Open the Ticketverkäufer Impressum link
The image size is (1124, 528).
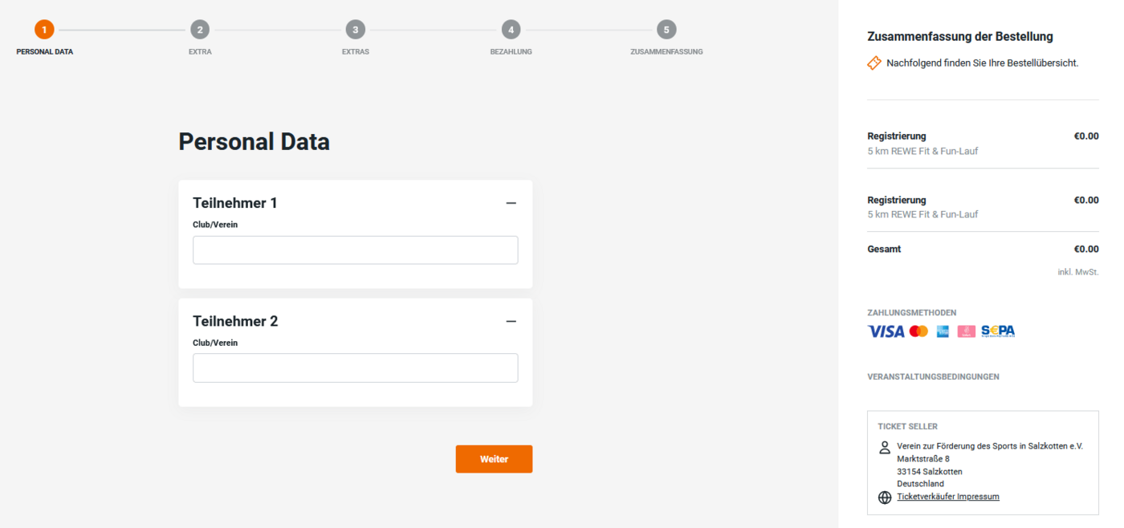[x=948, y=497]
